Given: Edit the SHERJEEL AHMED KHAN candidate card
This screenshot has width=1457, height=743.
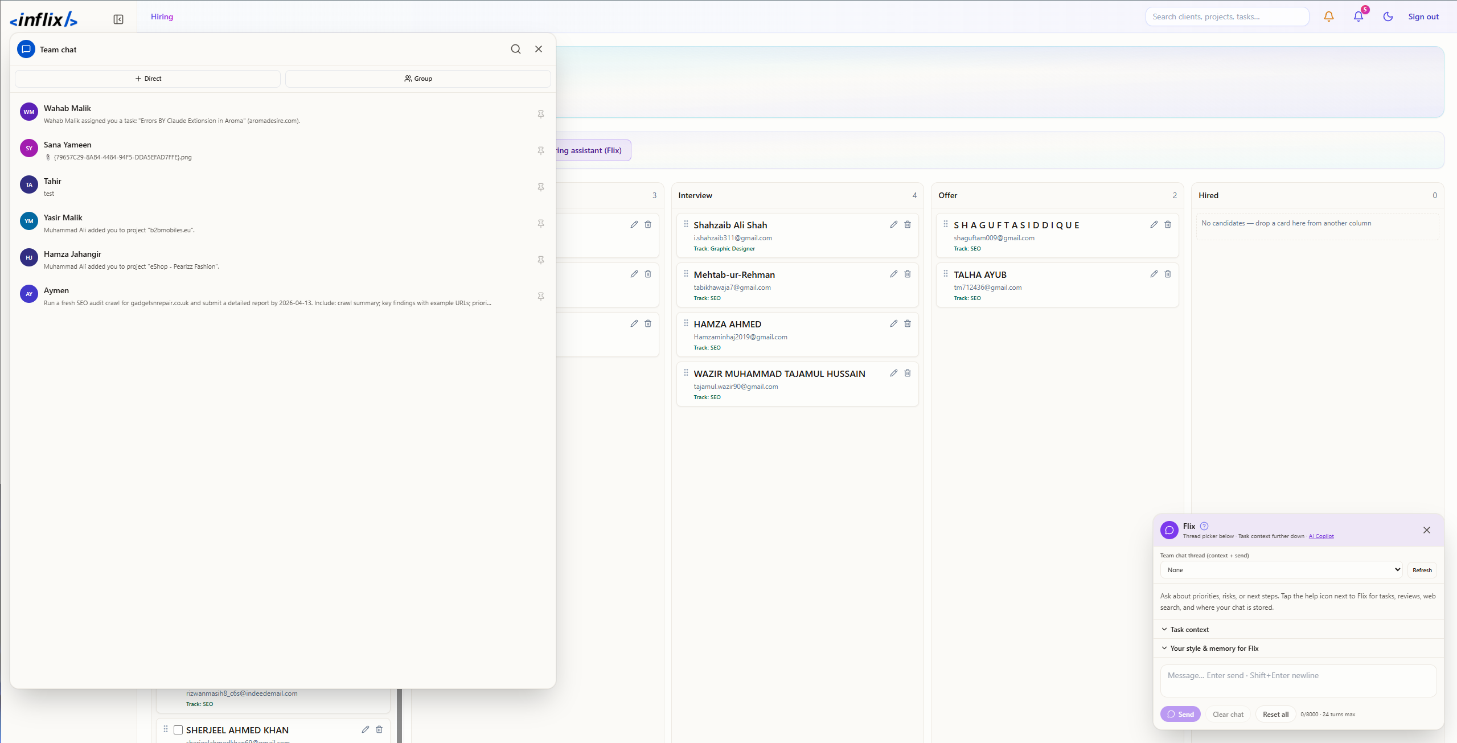Looking at the screenshot, I should pyautogui.click(x=366, y=729).
